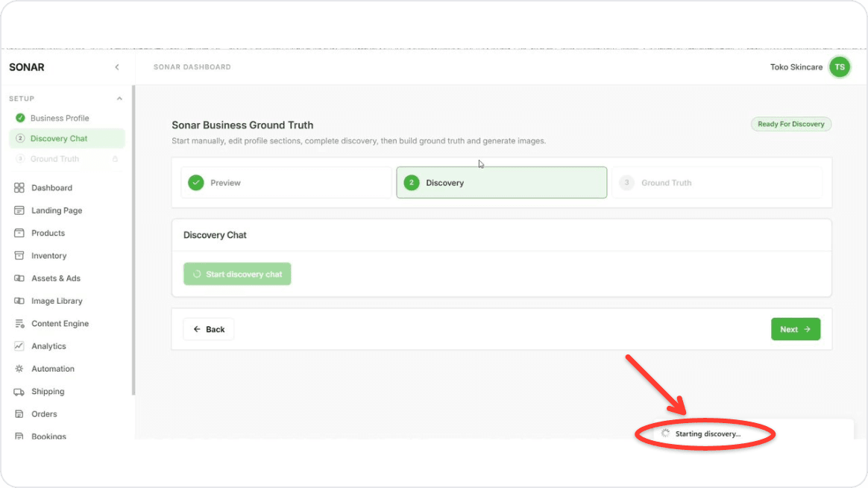Click the Assets & Ads icon
This screenshot has height=488, width=868.
click(x=19, y=278)
